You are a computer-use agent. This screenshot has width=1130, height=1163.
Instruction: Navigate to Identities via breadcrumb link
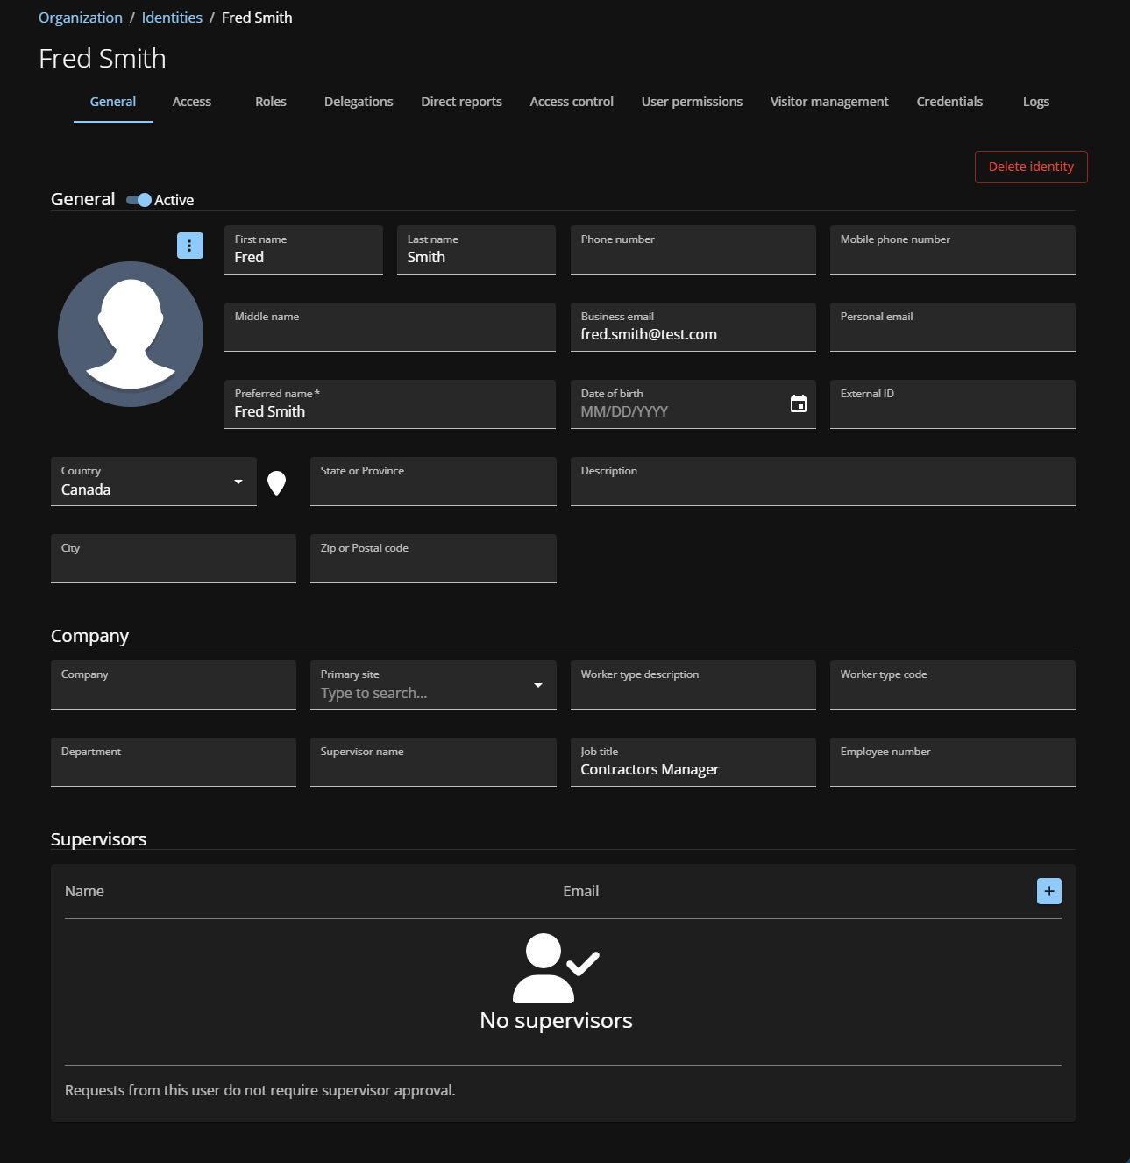pyautogui.click(x=171, y=17)
